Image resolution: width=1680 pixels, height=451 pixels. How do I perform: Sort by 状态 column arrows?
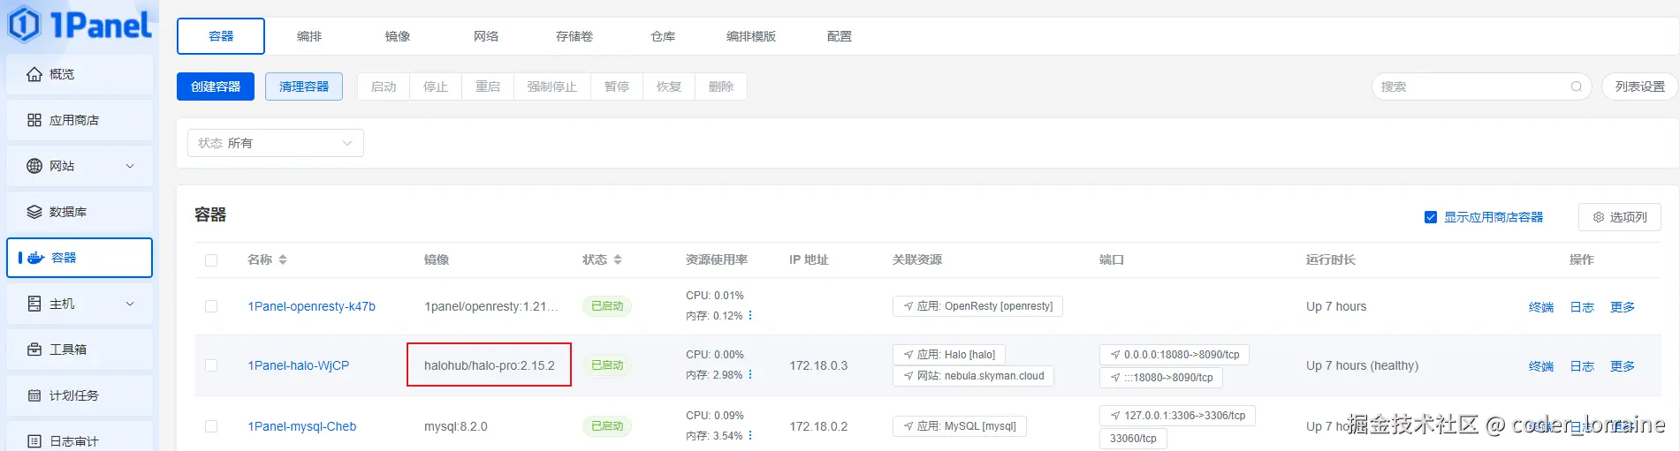pos(618,259)
